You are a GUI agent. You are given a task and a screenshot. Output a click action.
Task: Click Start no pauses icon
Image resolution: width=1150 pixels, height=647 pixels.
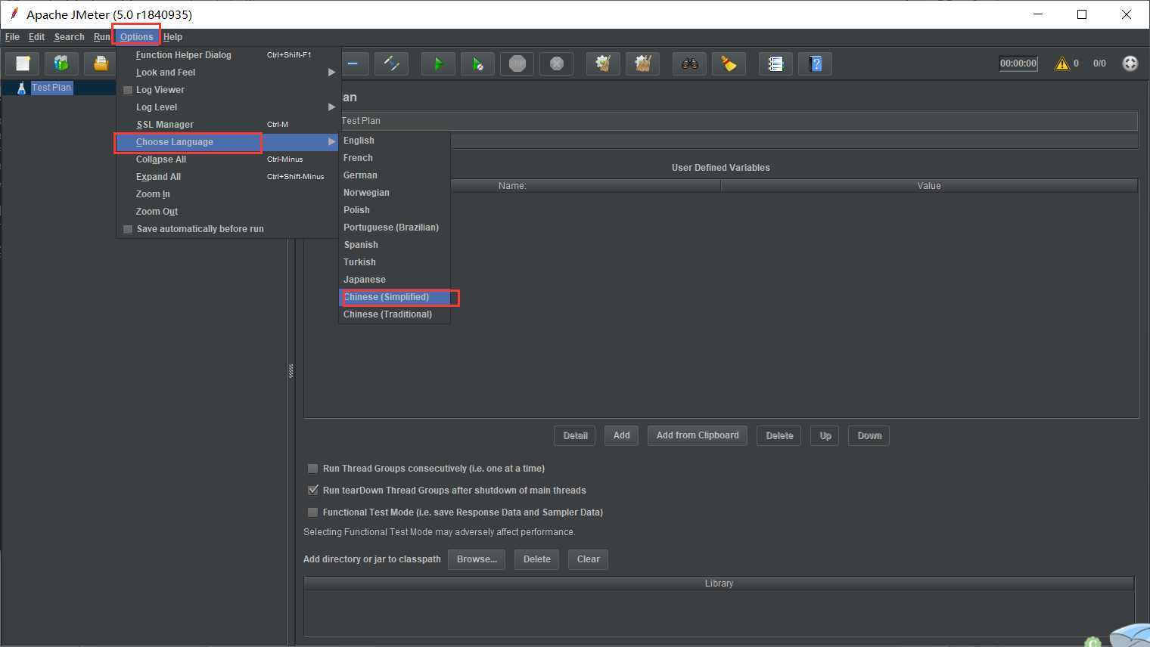tap(477, 63)
